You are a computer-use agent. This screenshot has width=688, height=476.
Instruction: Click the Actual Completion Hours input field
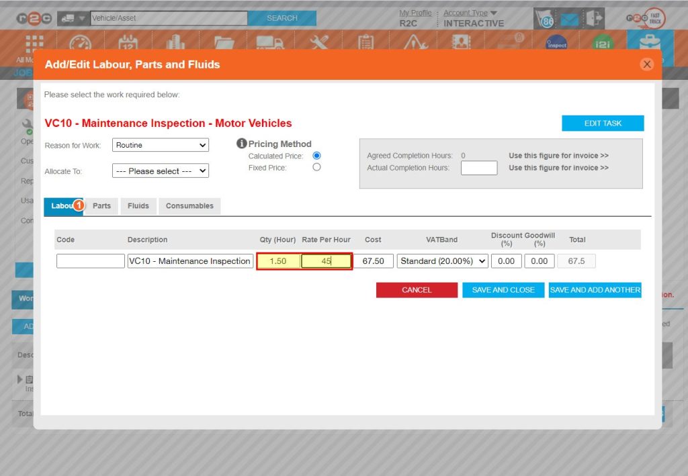point(478,167)
